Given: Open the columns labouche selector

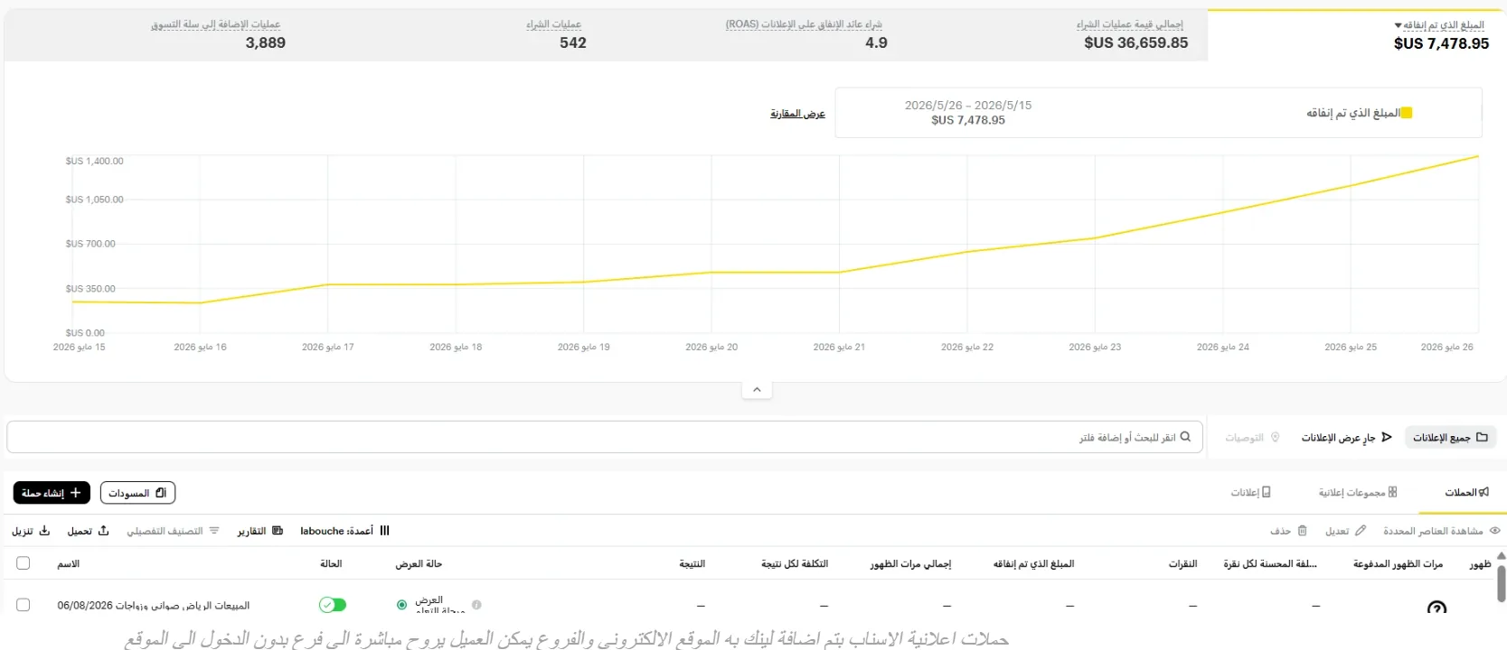Looking at the screenshot, I should [344, 531].
